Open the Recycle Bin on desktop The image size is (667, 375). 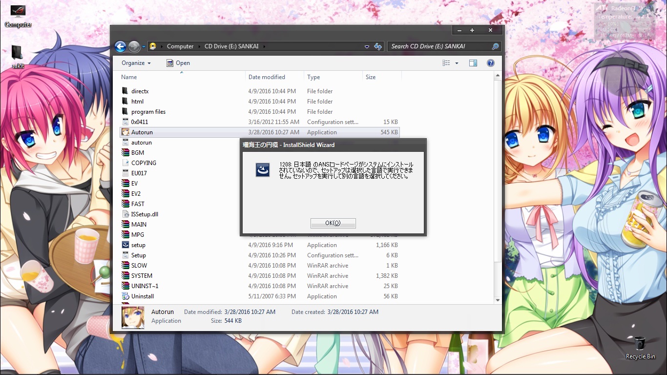[640, 348]
